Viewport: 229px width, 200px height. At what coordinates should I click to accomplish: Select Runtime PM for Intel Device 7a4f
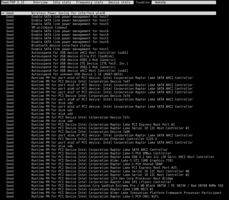[68, 81]
